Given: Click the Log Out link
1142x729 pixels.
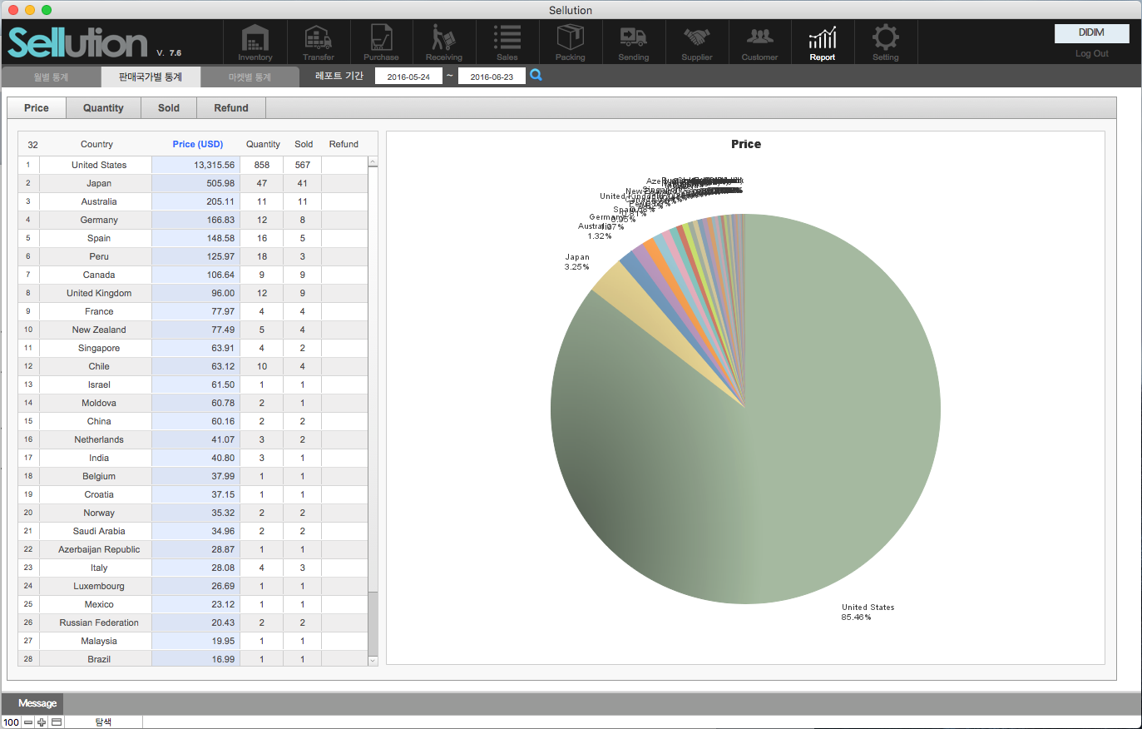Looking at the screenshot, I should coord(1091,53).
